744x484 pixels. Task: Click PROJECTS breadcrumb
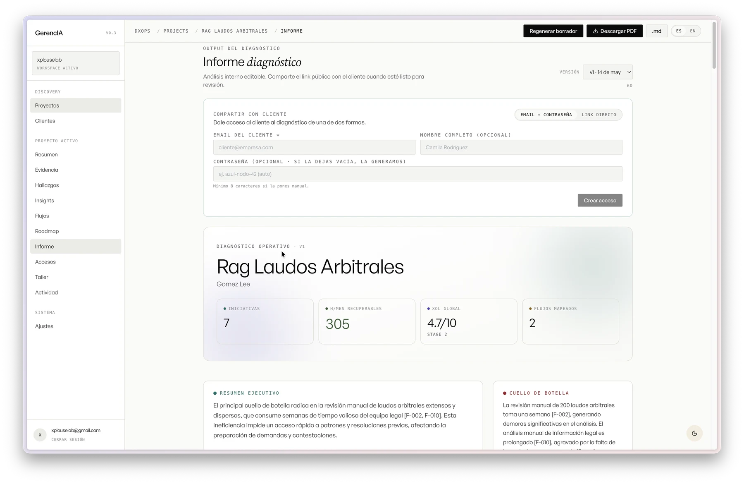pos(176,31)
